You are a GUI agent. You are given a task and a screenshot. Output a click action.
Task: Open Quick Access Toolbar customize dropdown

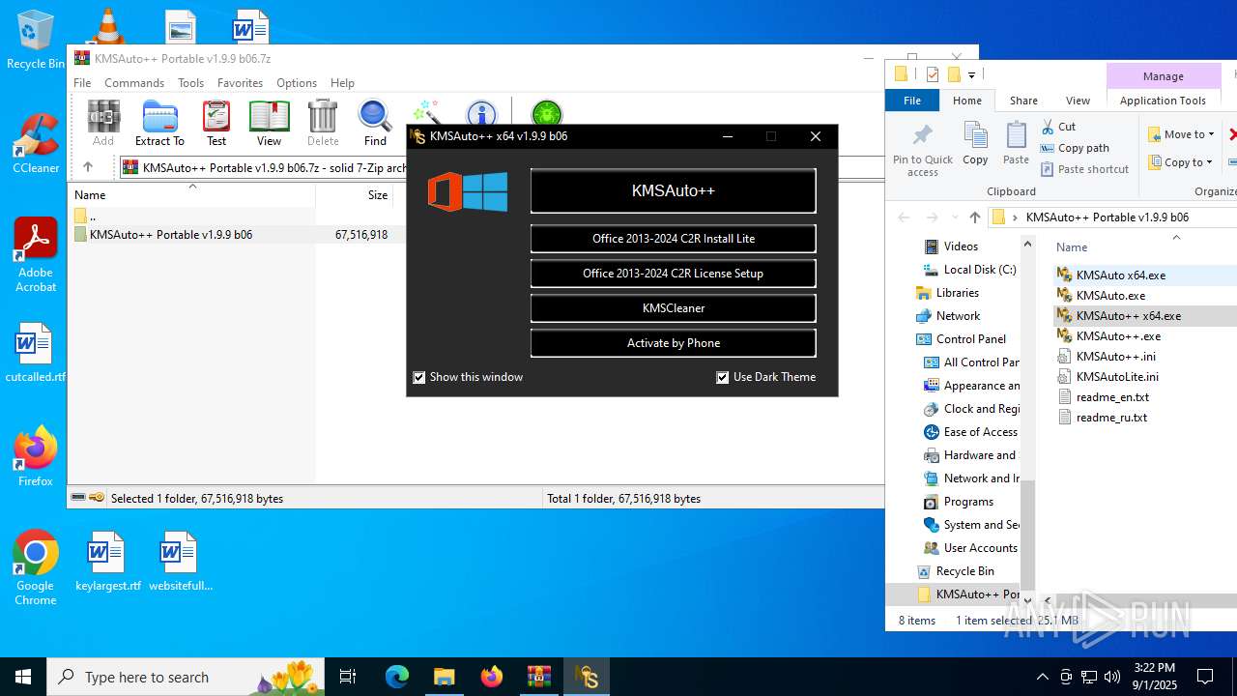(971, 75)
